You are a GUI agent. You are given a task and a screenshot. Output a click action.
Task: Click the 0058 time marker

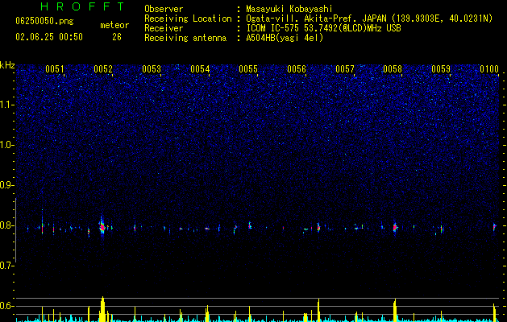coord(393,69)
